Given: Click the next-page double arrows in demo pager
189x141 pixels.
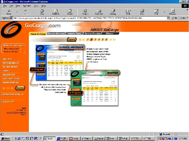Looking at the screenshot, I should [x=112, y=40].
